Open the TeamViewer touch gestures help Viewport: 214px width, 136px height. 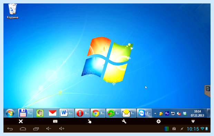[89, 121]
